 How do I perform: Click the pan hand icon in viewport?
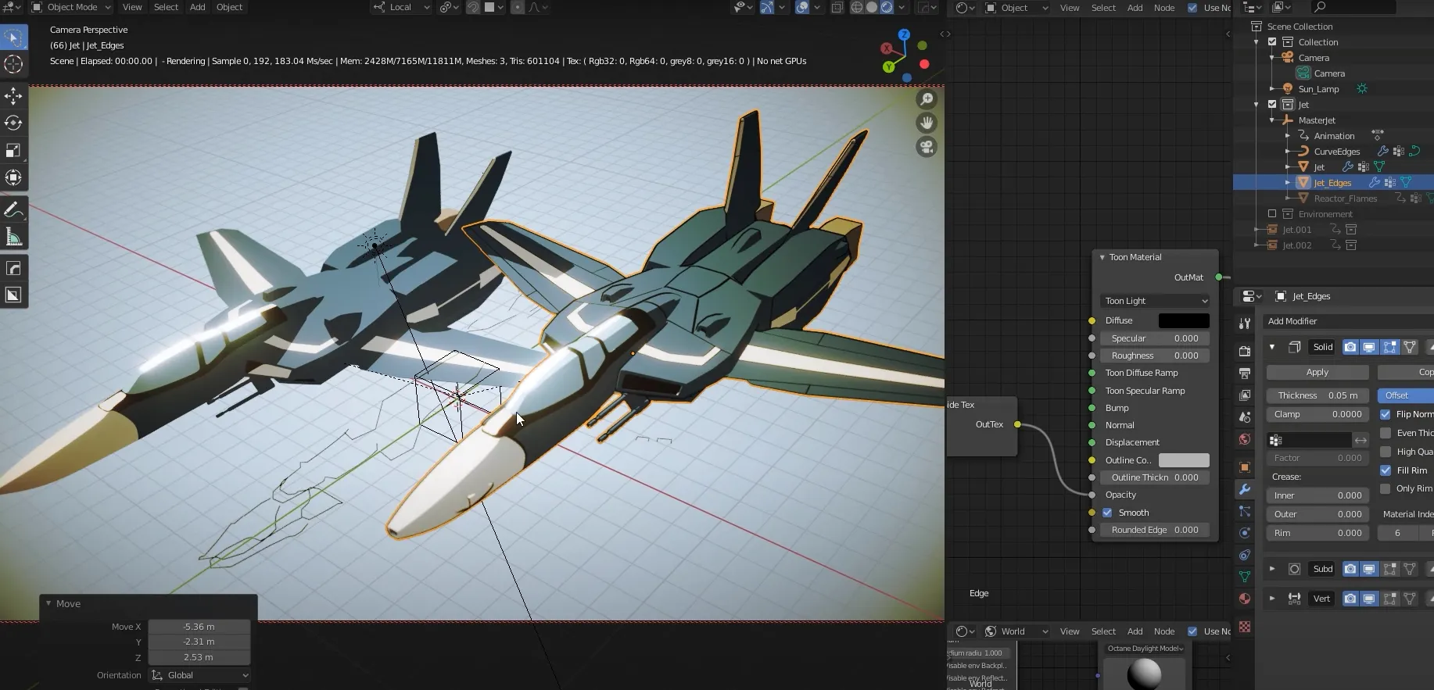(927, 123)
